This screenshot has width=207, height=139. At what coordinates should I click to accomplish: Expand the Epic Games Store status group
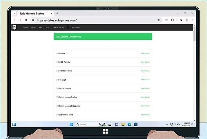pos(57,115)
